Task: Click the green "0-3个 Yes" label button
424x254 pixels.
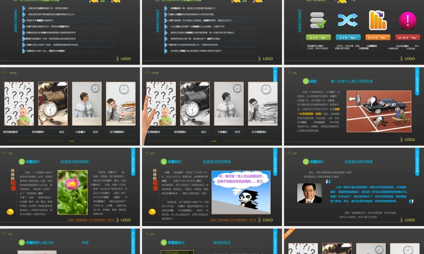Action: [318, 38]
